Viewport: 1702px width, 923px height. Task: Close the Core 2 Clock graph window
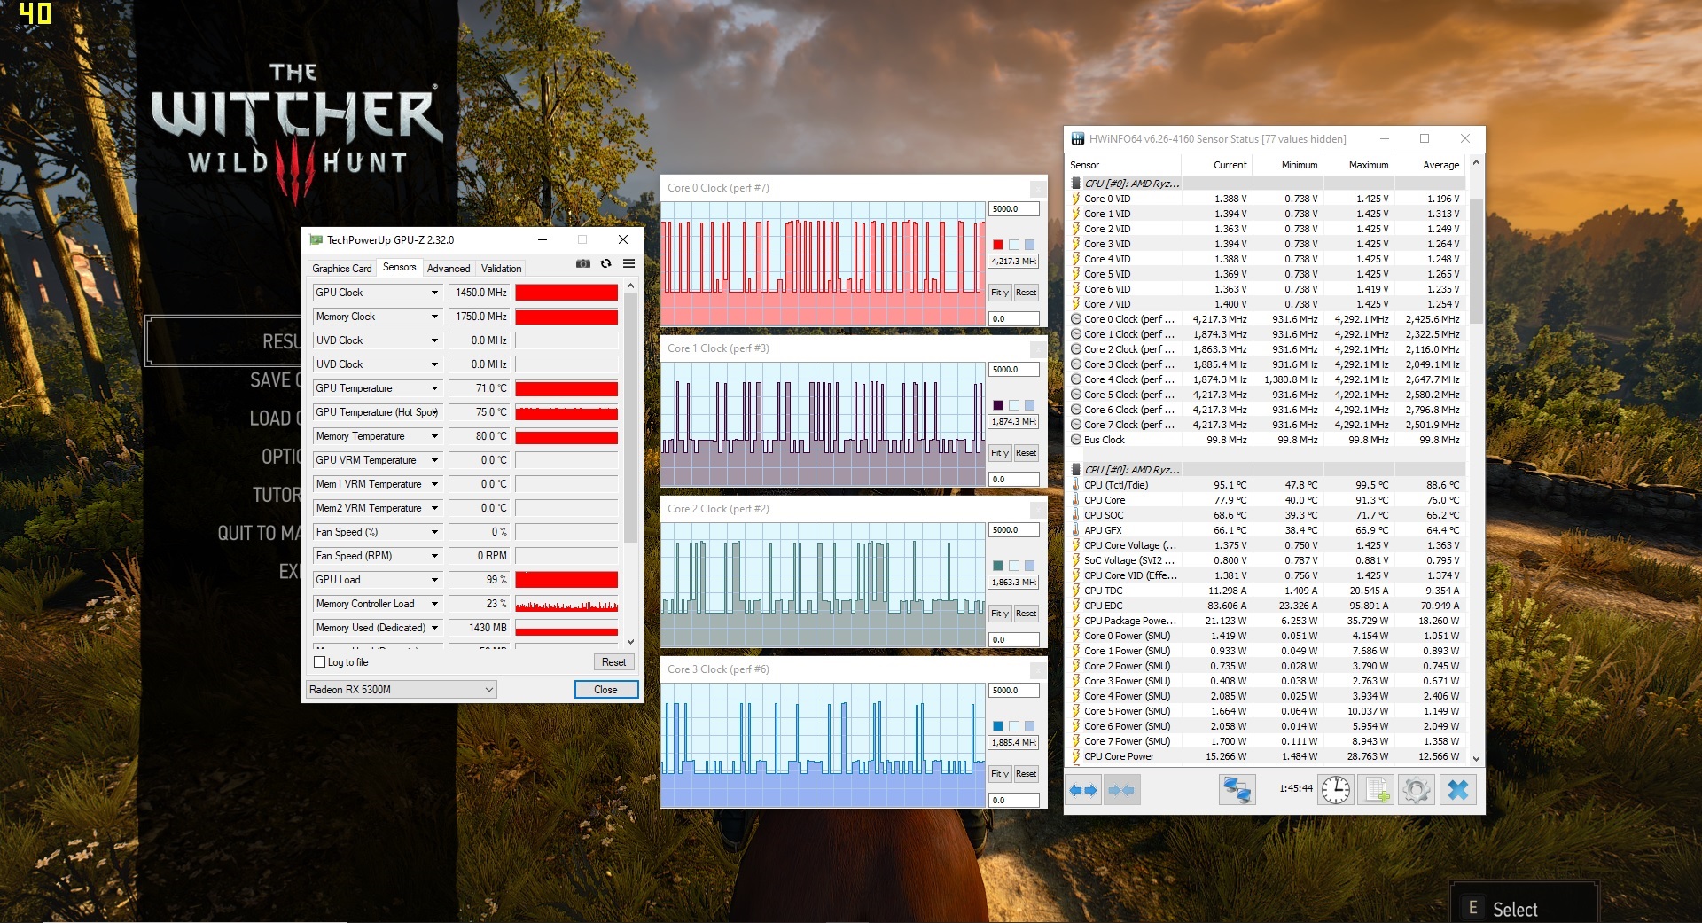1038,509
